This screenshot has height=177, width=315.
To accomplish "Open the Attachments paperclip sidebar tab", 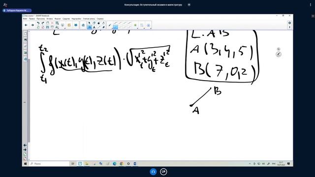I will click(25, 46).
